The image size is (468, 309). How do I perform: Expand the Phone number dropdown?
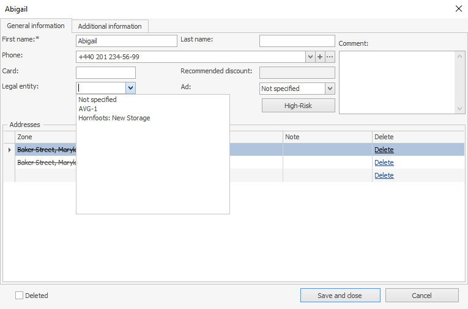[x=310, y=57]
